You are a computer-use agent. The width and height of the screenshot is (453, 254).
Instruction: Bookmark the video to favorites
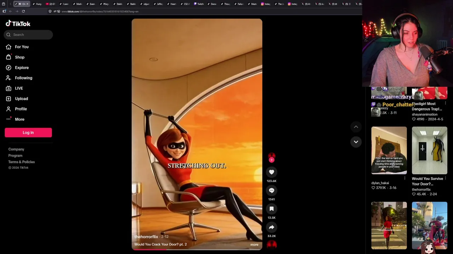click(x=271, y=209)
